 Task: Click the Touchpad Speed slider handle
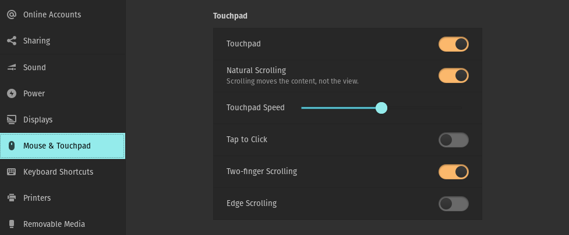[x=381, y=108]
